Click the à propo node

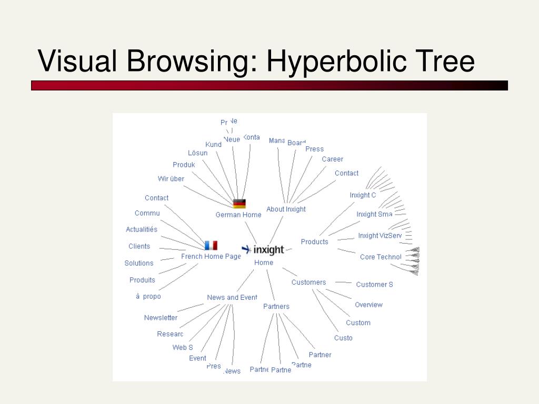tap(148, 296)
